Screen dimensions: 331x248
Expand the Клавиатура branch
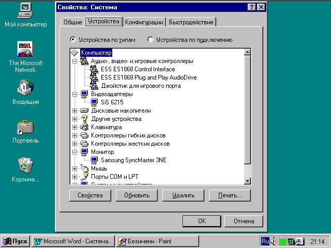click(x=74, y=127)
